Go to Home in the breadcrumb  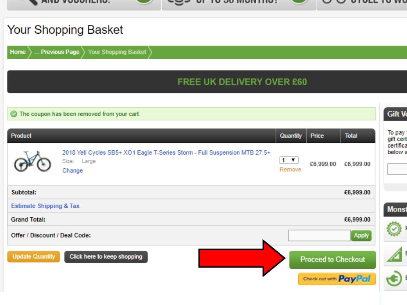point(18,52)
